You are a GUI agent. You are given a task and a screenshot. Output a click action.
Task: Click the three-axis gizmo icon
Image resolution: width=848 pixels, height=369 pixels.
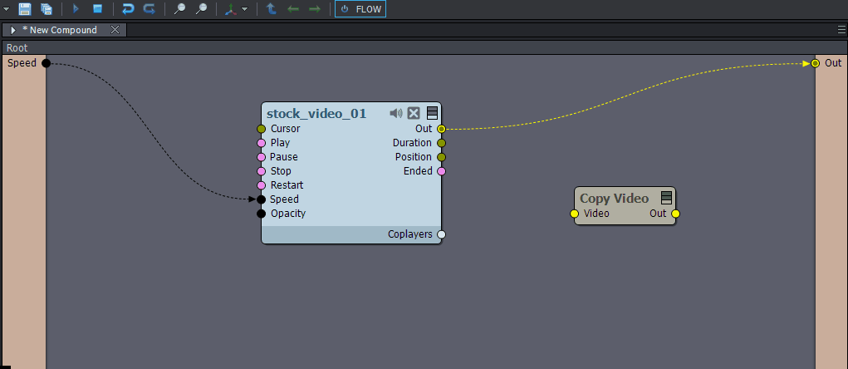point(231,8)
